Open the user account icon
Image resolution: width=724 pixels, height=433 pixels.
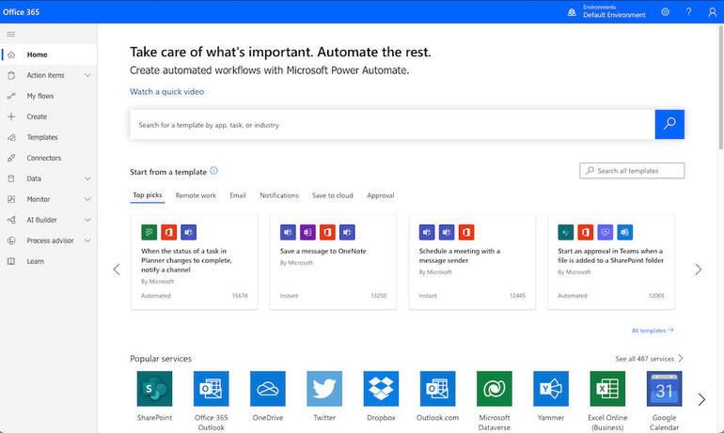[x=713, y=12]
